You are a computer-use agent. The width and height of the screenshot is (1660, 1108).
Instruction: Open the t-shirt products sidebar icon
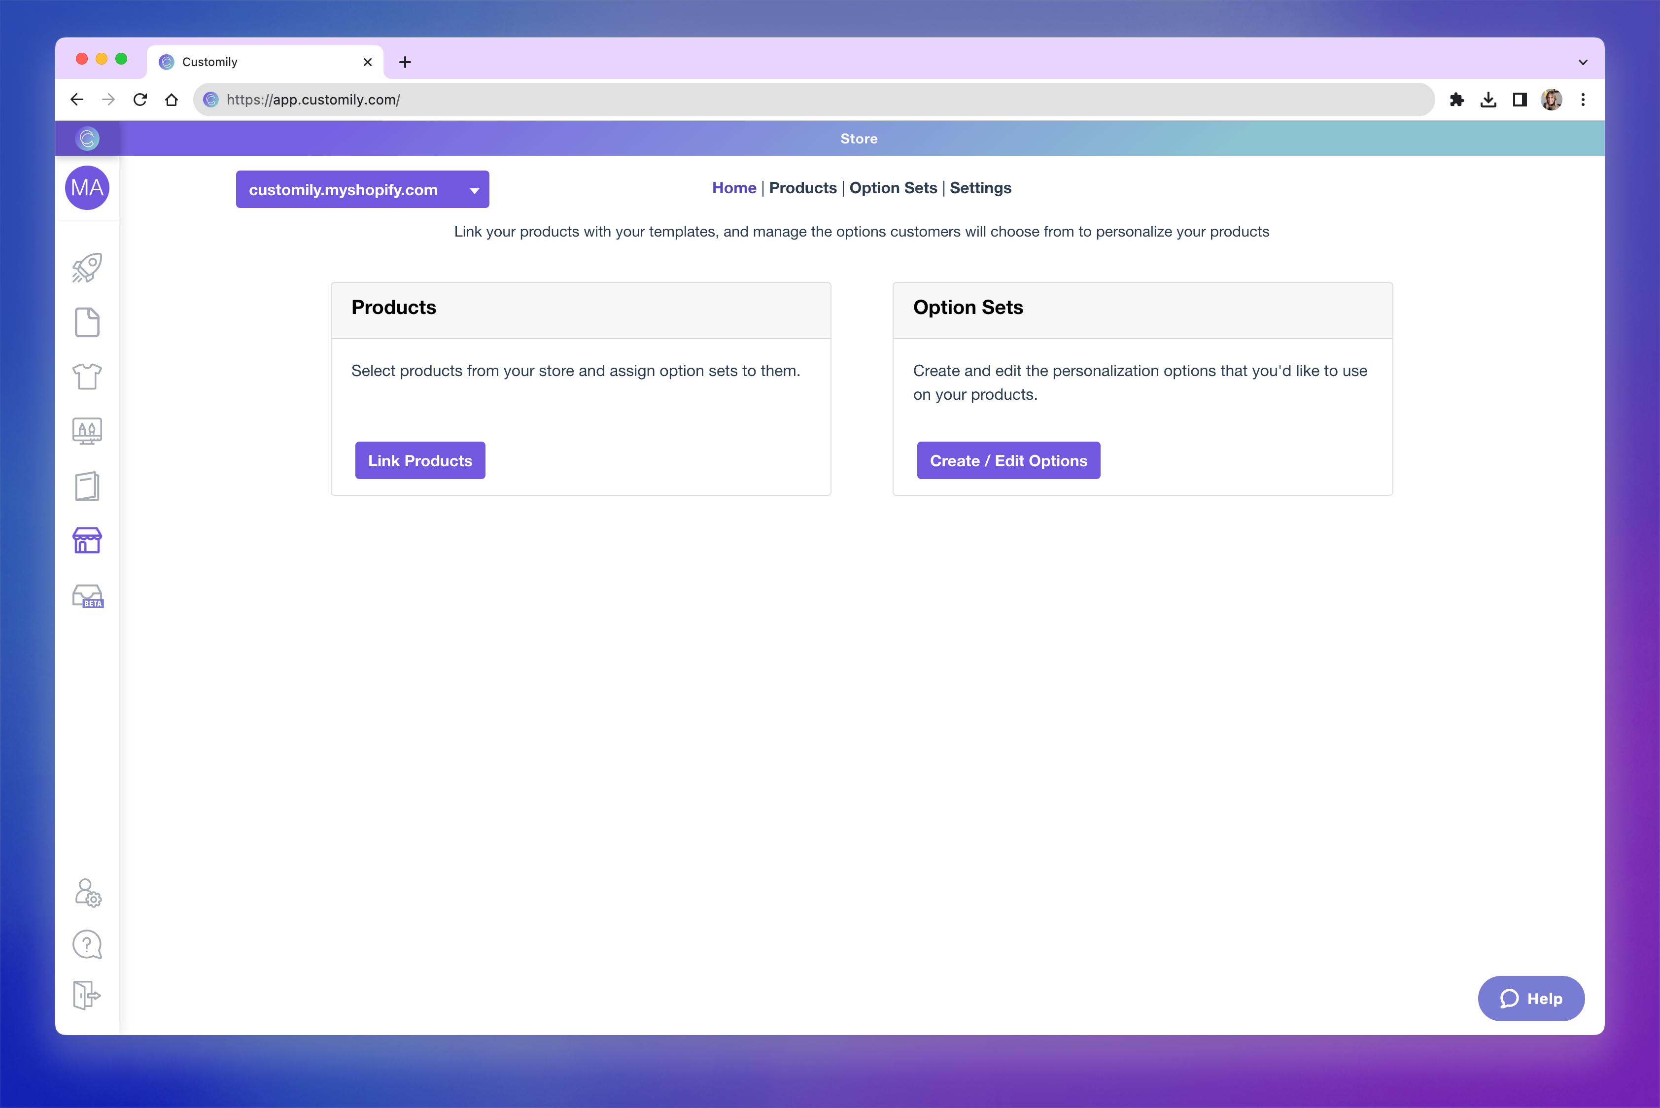pyautogui.click(x=87, y=377)
